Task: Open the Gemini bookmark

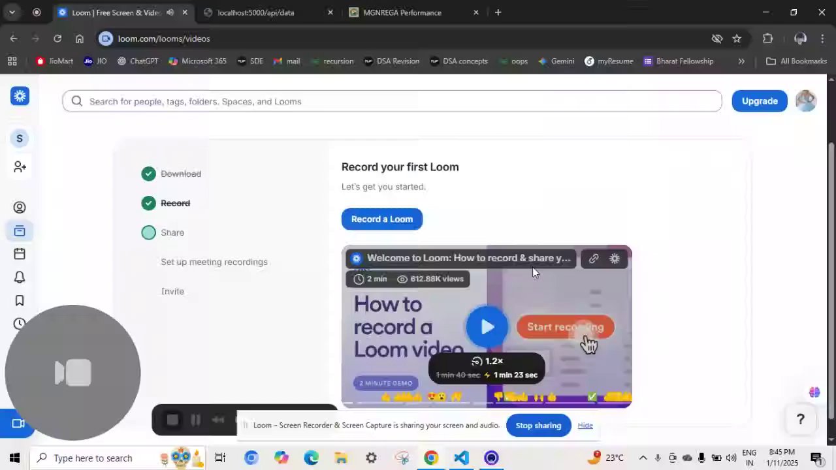Action: click(556, 61)
